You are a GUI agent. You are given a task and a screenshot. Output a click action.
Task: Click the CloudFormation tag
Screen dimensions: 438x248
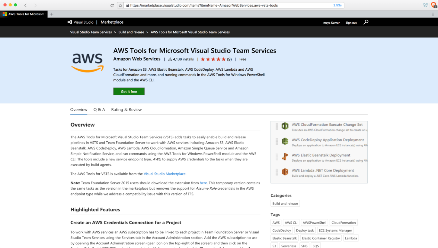click(x=344, y=223)
